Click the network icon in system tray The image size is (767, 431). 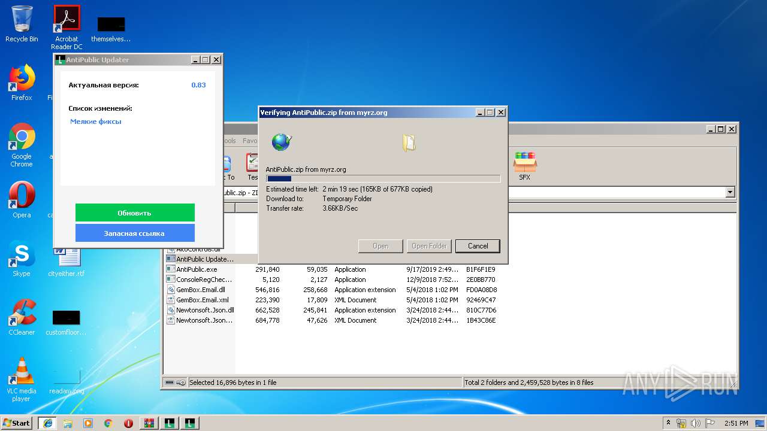tap(681, 423)
